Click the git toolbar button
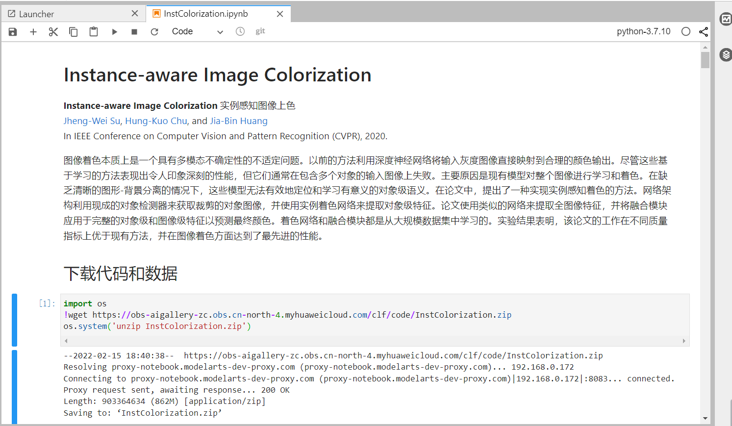This screenshot has height=426, width=732. (x=260, y=31)
